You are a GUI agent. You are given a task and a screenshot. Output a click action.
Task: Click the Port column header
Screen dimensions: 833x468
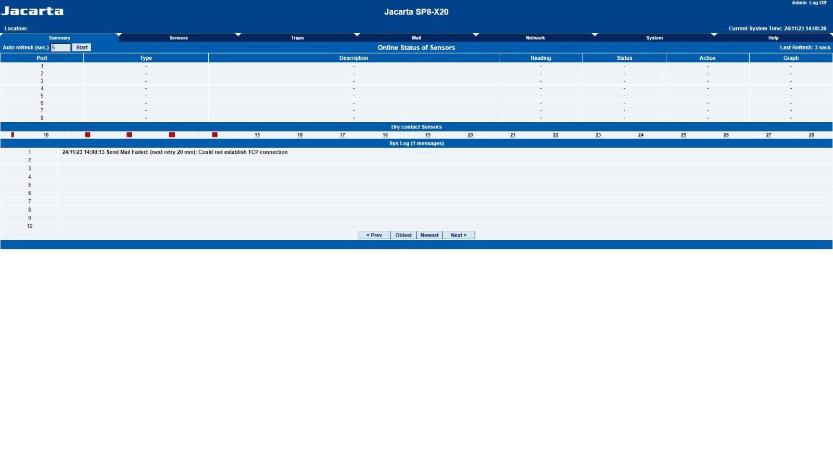42,58
